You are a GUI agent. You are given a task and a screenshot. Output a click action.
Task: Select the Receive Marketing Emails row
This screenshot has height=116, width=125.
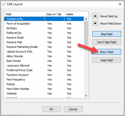[44, 47]
